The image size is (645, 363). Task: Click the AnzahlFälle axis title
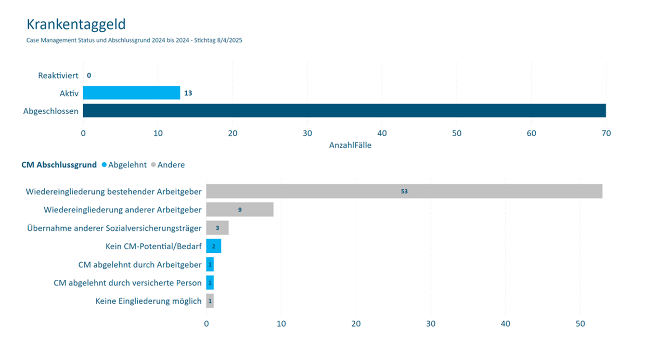click(x=350, y=146)
